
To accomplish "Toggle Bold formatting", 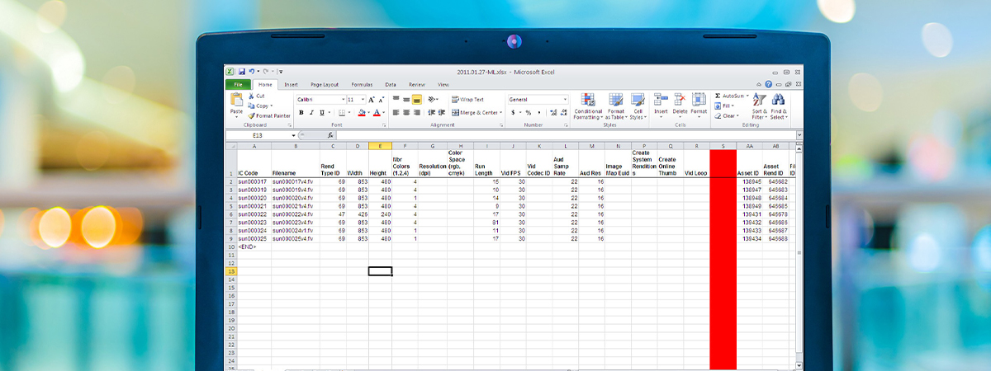I will [301, 113].
